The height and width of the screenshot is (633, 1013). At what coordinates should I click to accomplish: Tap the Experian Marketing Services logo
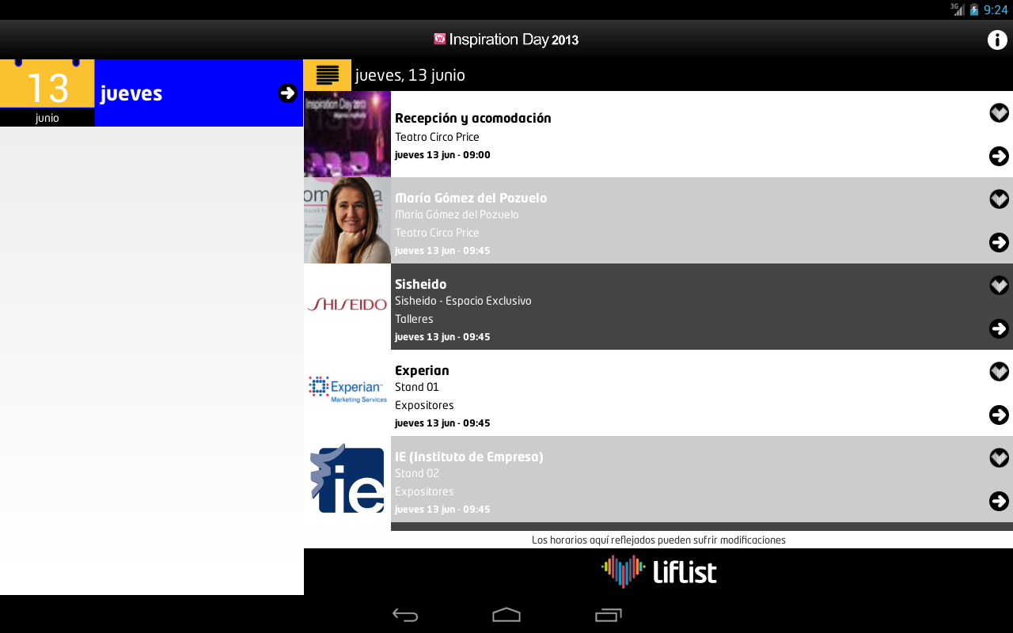pyautogui.click(x=347, y=392)
